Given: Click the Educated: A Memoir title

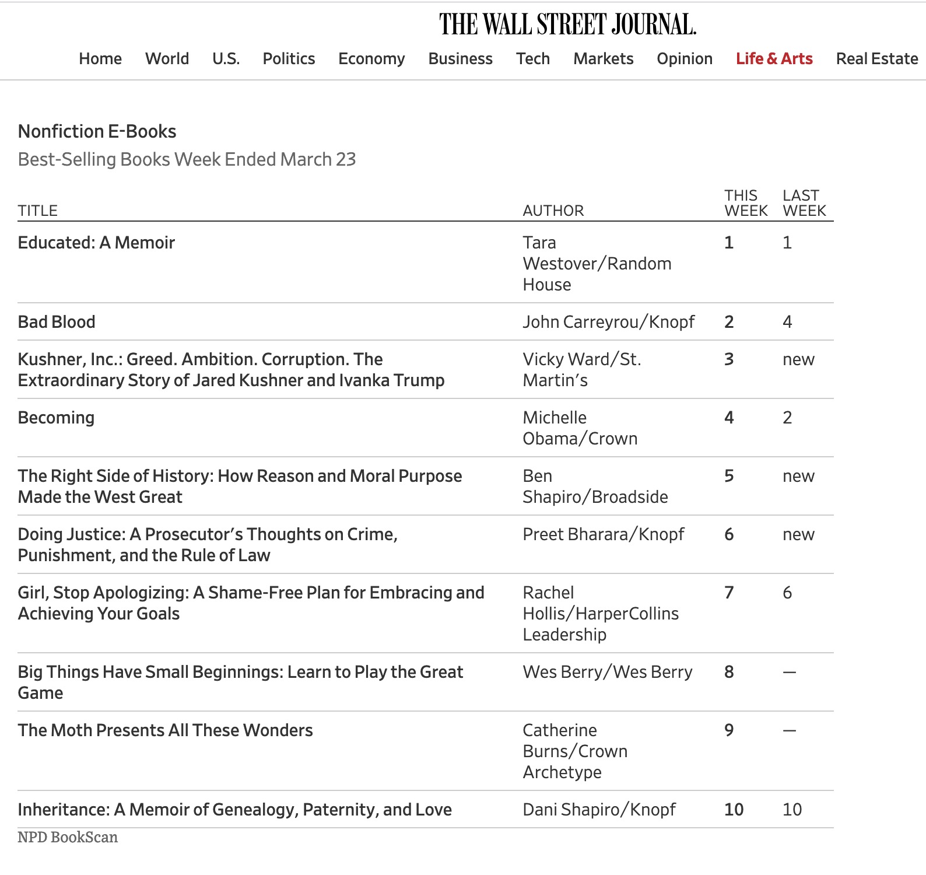Looking at the screenshot, I should point(96,243).
